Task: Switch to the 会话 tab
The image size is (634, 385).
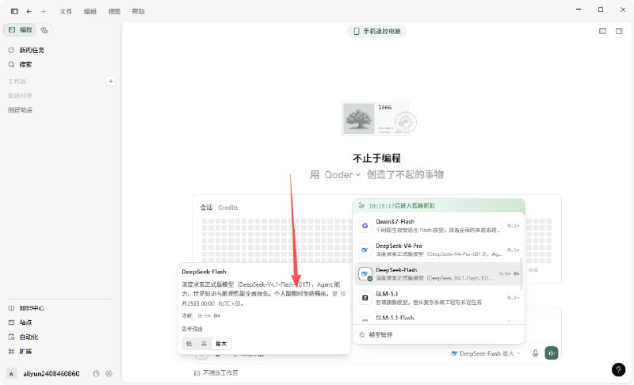Action: [206, 208]
